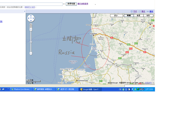Click the map zoom slider handle
This screenshot has height=115, width=184.
pyautogui.click(x=31, y=42)
